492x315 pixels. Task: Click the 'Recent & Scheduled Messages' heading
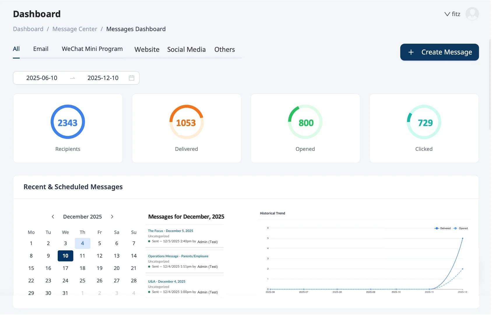pyautogui.click(x=73, y=187)
